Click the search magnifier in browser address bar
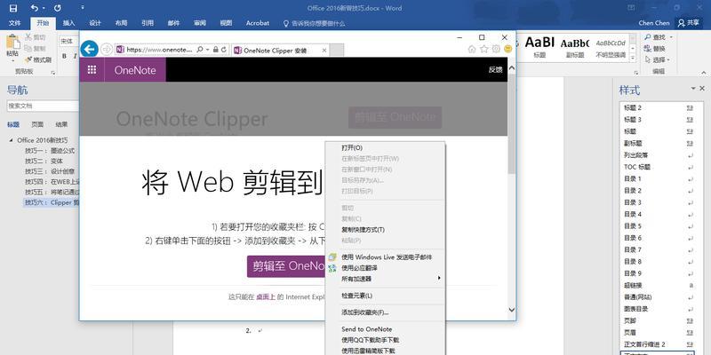The height and width of the screenshot is (355, 711). [200, 50]
